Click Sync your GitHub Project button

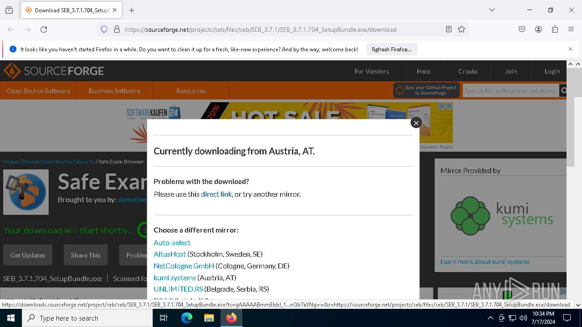pyautogui.click(x=426, y=90)
